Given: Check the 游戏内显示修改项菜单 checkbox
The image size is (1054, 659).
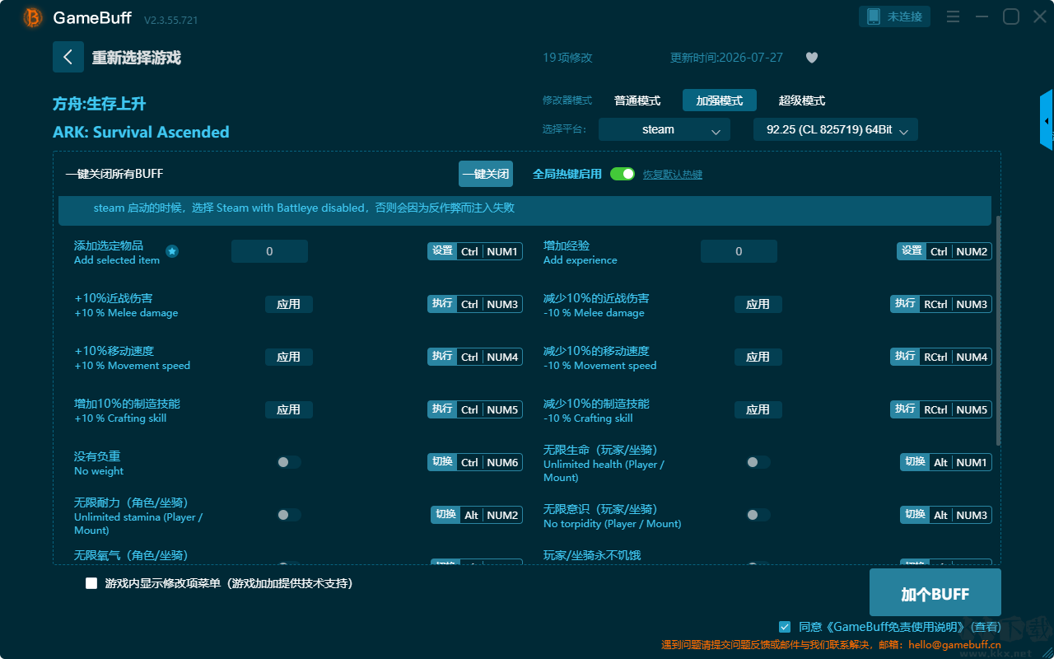Looking at the screenshot, I should (91, 583).
